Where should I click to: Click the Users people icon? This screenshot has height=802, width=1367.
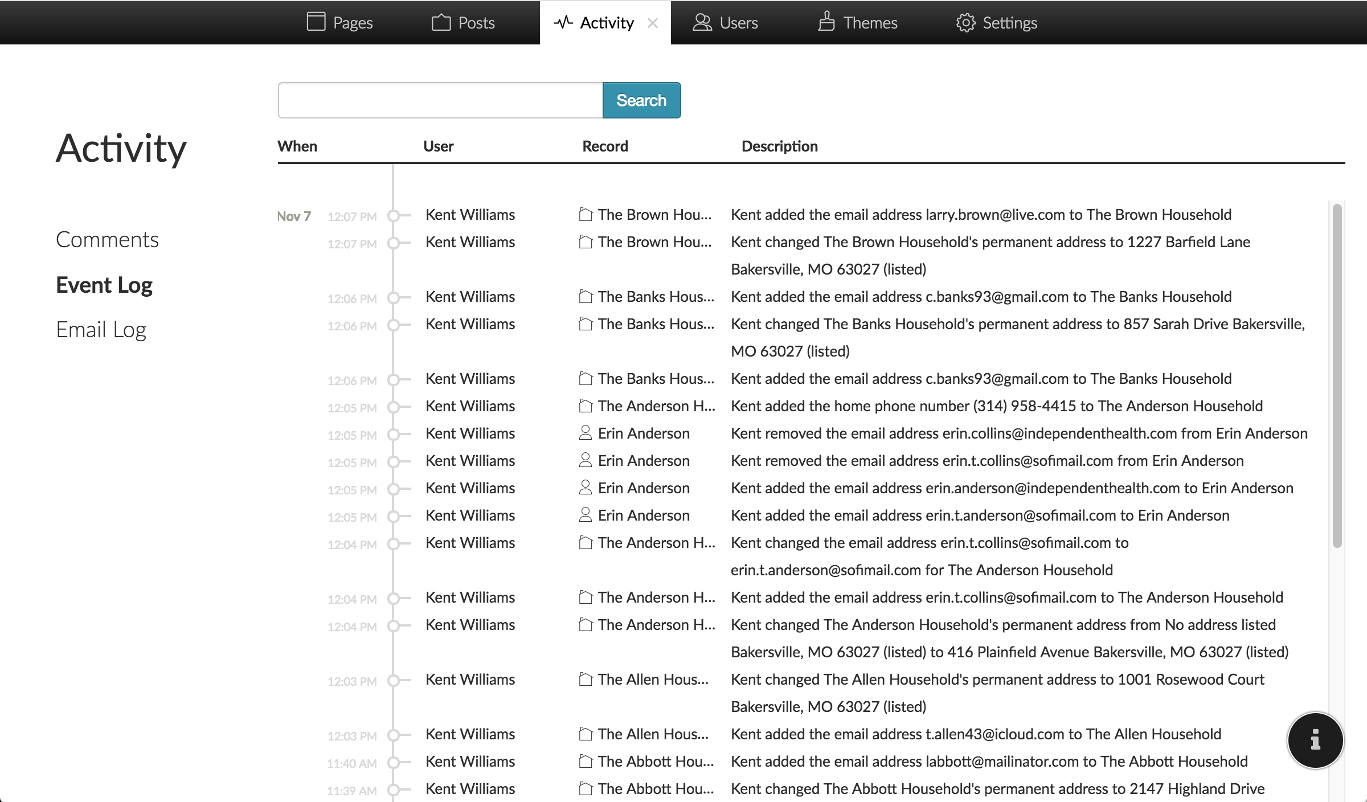[702, 22]
